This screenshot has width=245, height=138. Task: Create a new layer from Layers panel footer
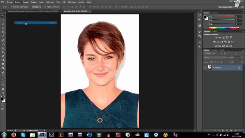235,130
